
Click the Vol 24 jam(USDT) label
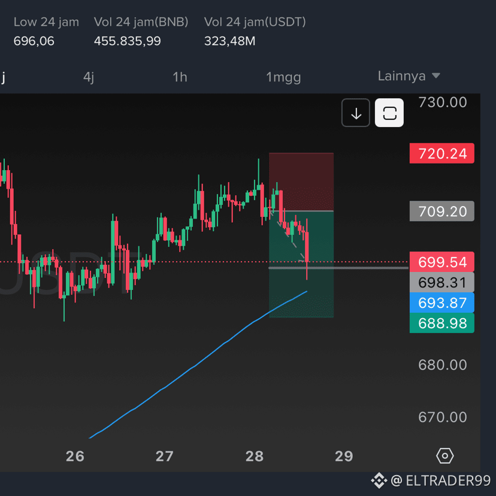tap(255, 22)
